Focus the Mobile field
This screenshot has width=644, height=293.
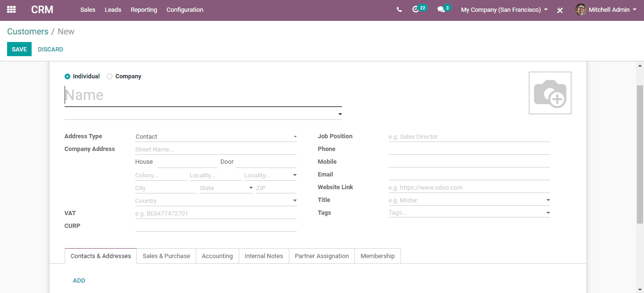(x=469, y=162)
